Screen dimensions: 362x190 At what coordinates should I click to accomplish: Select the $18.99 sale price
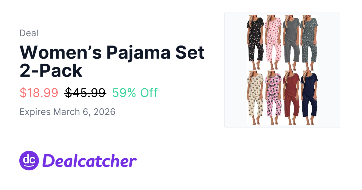(39, 93)
